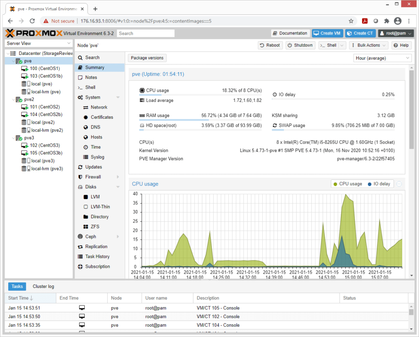This screenshot has width=419, height=337.
Task: Select VM 101 (CentOS2)
Action: [45, 107]
